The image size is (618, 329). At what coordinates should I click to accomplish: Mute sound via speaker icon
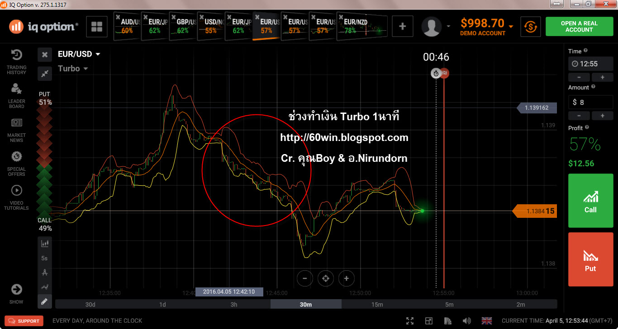(x=467, y=321)
